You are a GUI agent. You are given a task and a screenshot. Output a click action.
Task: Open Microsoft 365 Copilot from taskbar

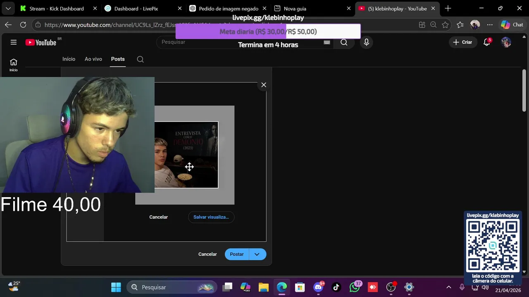point(245,287)
